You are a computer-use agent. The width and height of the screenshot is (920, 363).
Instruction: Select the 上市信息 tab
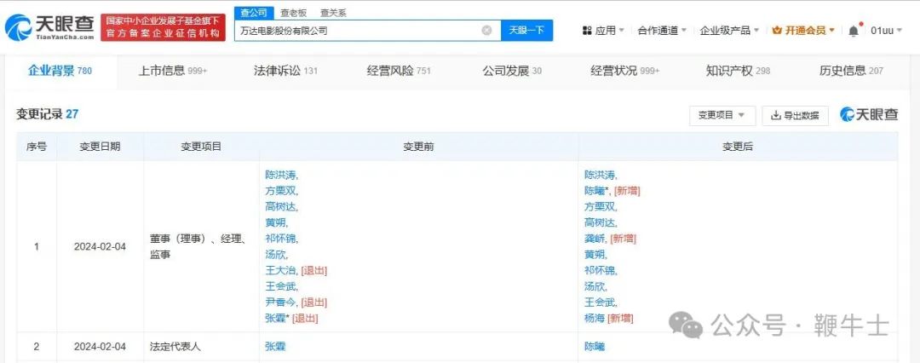coord(172,71)
